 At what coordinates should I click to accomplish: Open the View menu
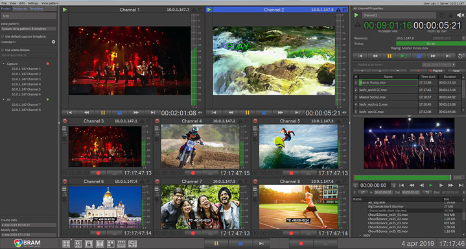[13, 3]
